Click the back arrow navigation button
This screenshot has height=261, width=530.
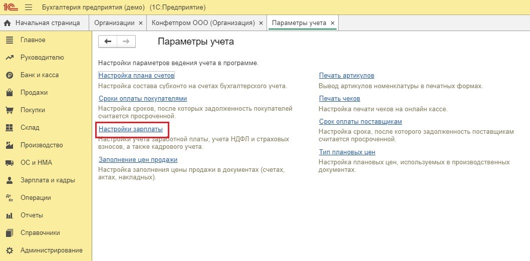(x=108, y=42)
